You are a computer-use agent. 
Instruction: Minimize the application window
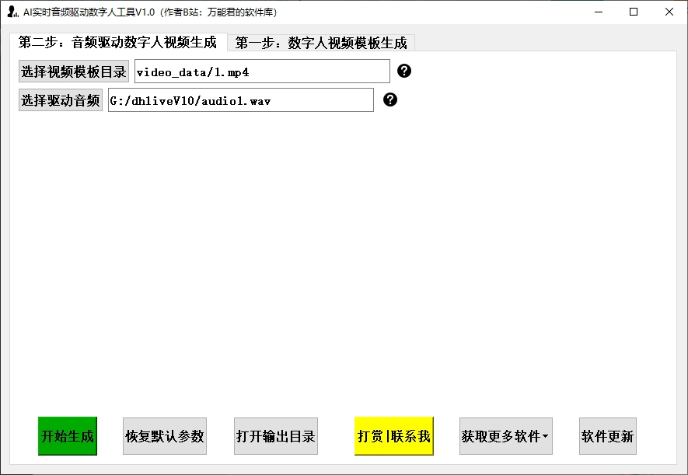point(598,12)
